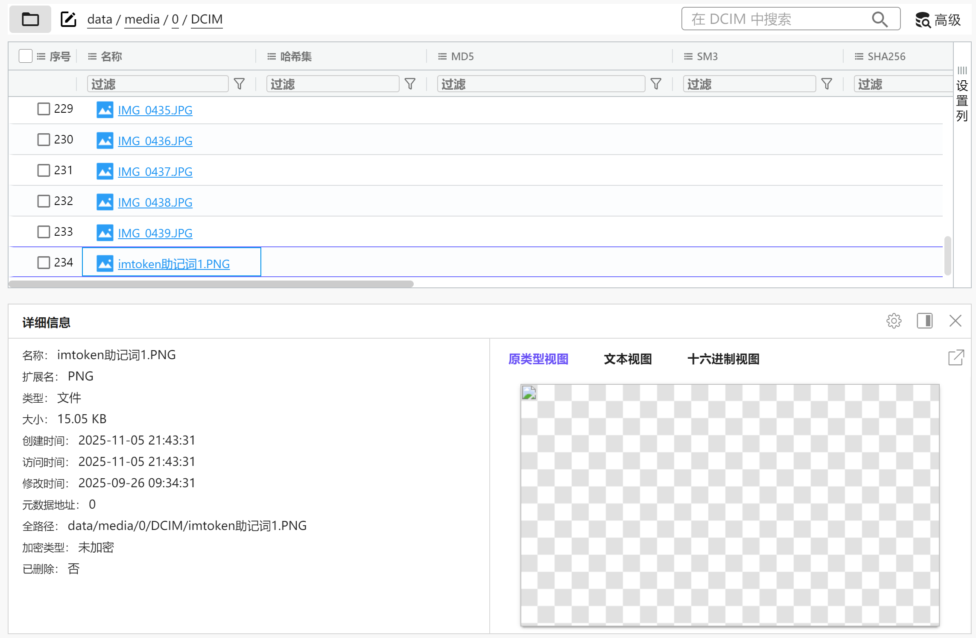Image resolution: width=976 pixels, height=638 pixels.
Task: Click the folder browse icon
Action: tap(30, 19)
